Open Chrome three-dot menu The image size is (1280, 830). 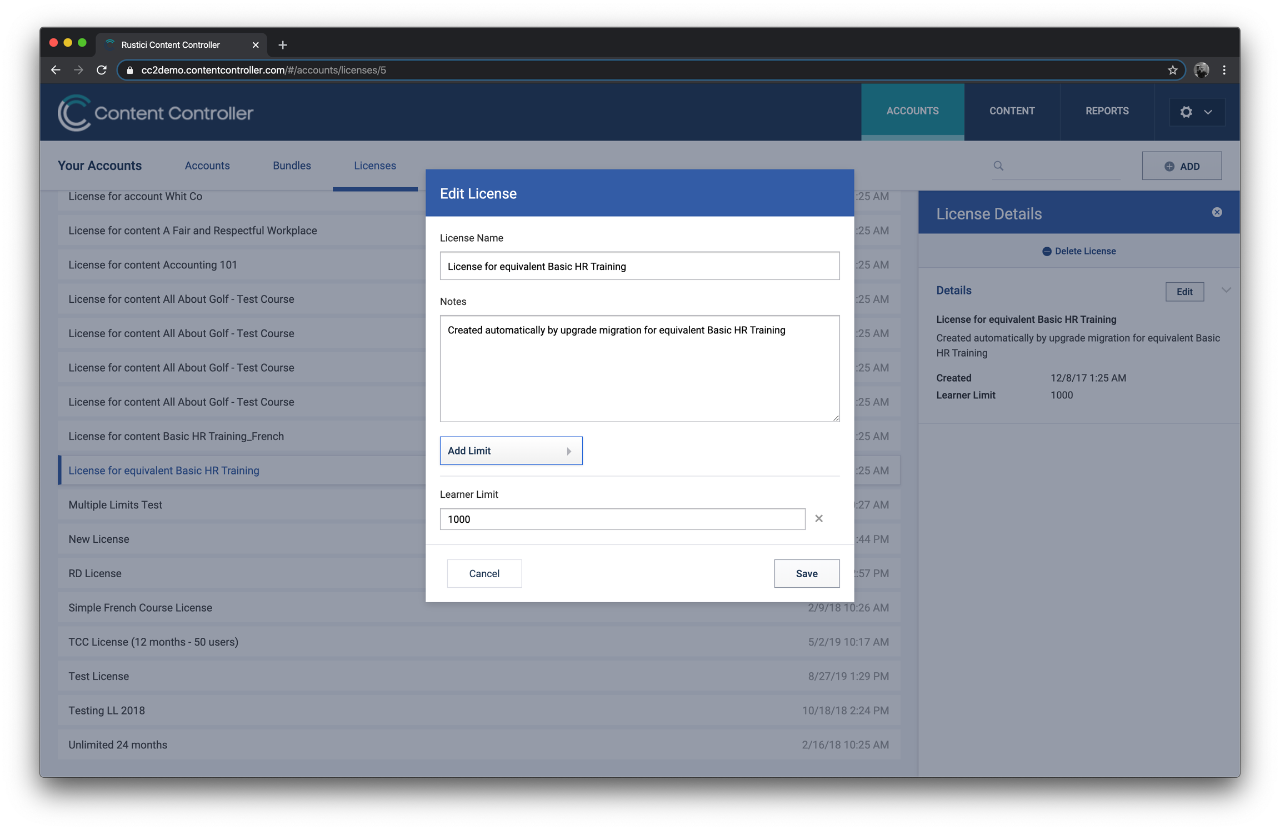pos(1224,70)
